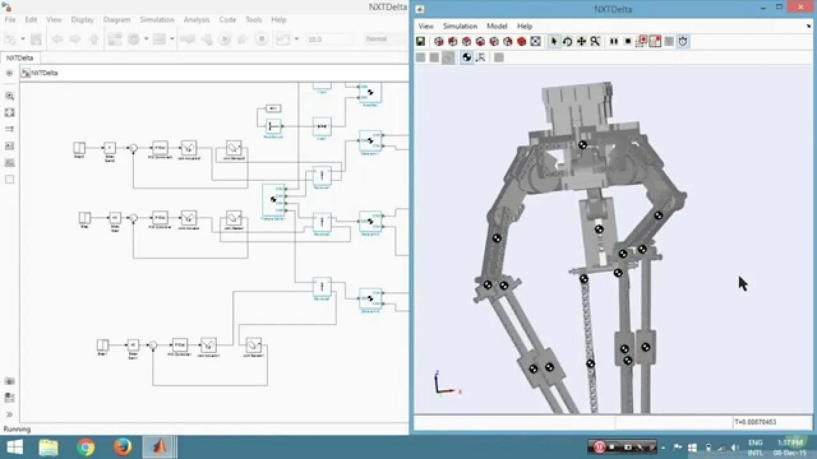Select the Machine Environment block

point(273,108)
